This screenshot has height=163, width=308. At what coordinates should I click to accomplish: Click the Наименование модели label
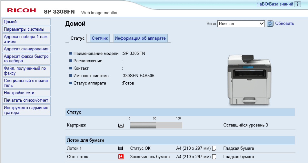tap(96, 54)
